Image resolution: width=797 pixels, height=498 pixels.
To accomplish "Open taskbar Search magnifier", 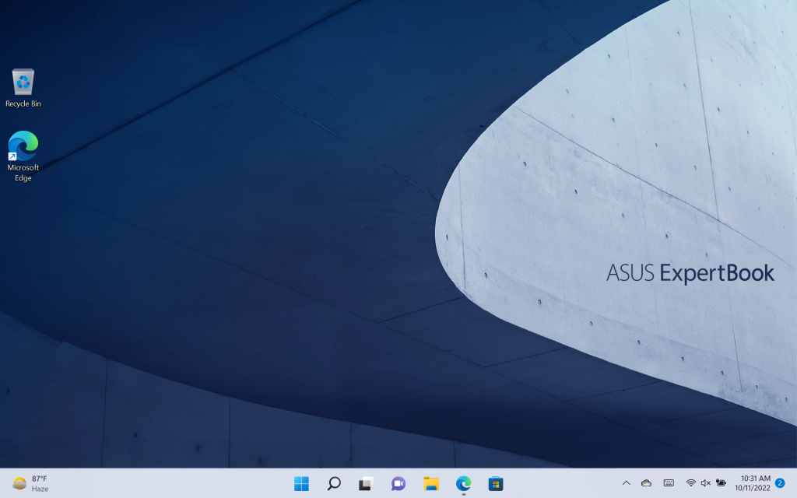I will click(x=334, y=484).
